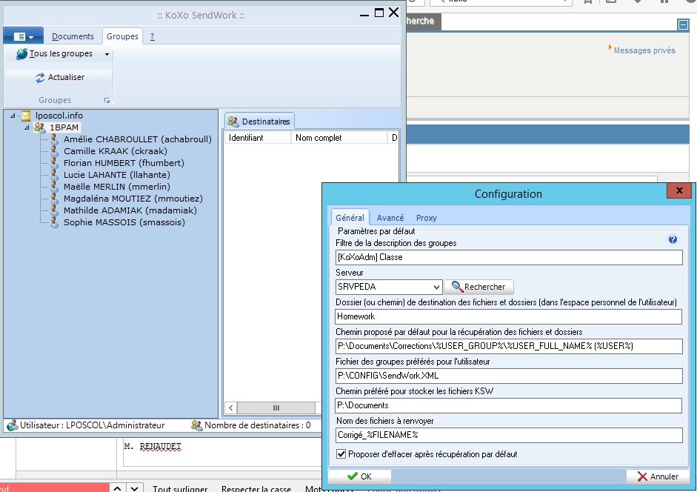
Task: Open the ? help menu
Action: [x=153, y=36]
